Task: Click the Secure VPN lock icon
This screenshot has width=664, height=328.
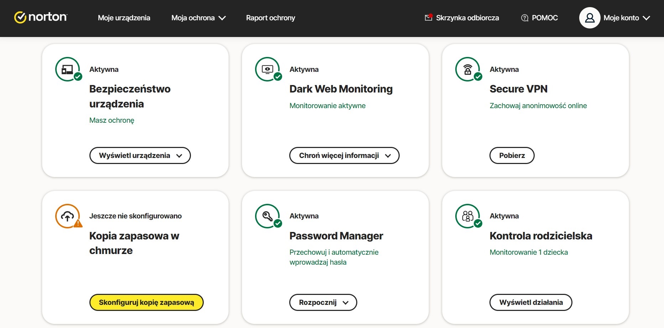Action: (x=468, y=69)
